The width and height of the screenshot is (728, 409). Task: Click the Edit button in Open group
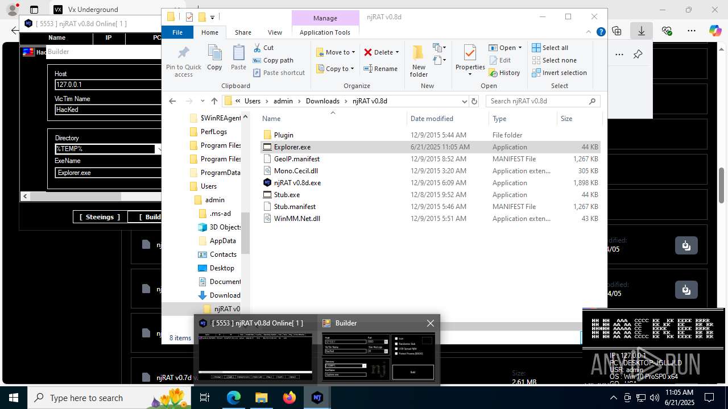click(499, 60)
